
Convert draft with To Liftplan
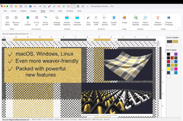(28, 21)
